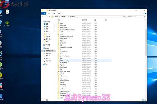Click the Fonts folder icon
This screenshot has width=157, height=104.
[x=59, y=34]
